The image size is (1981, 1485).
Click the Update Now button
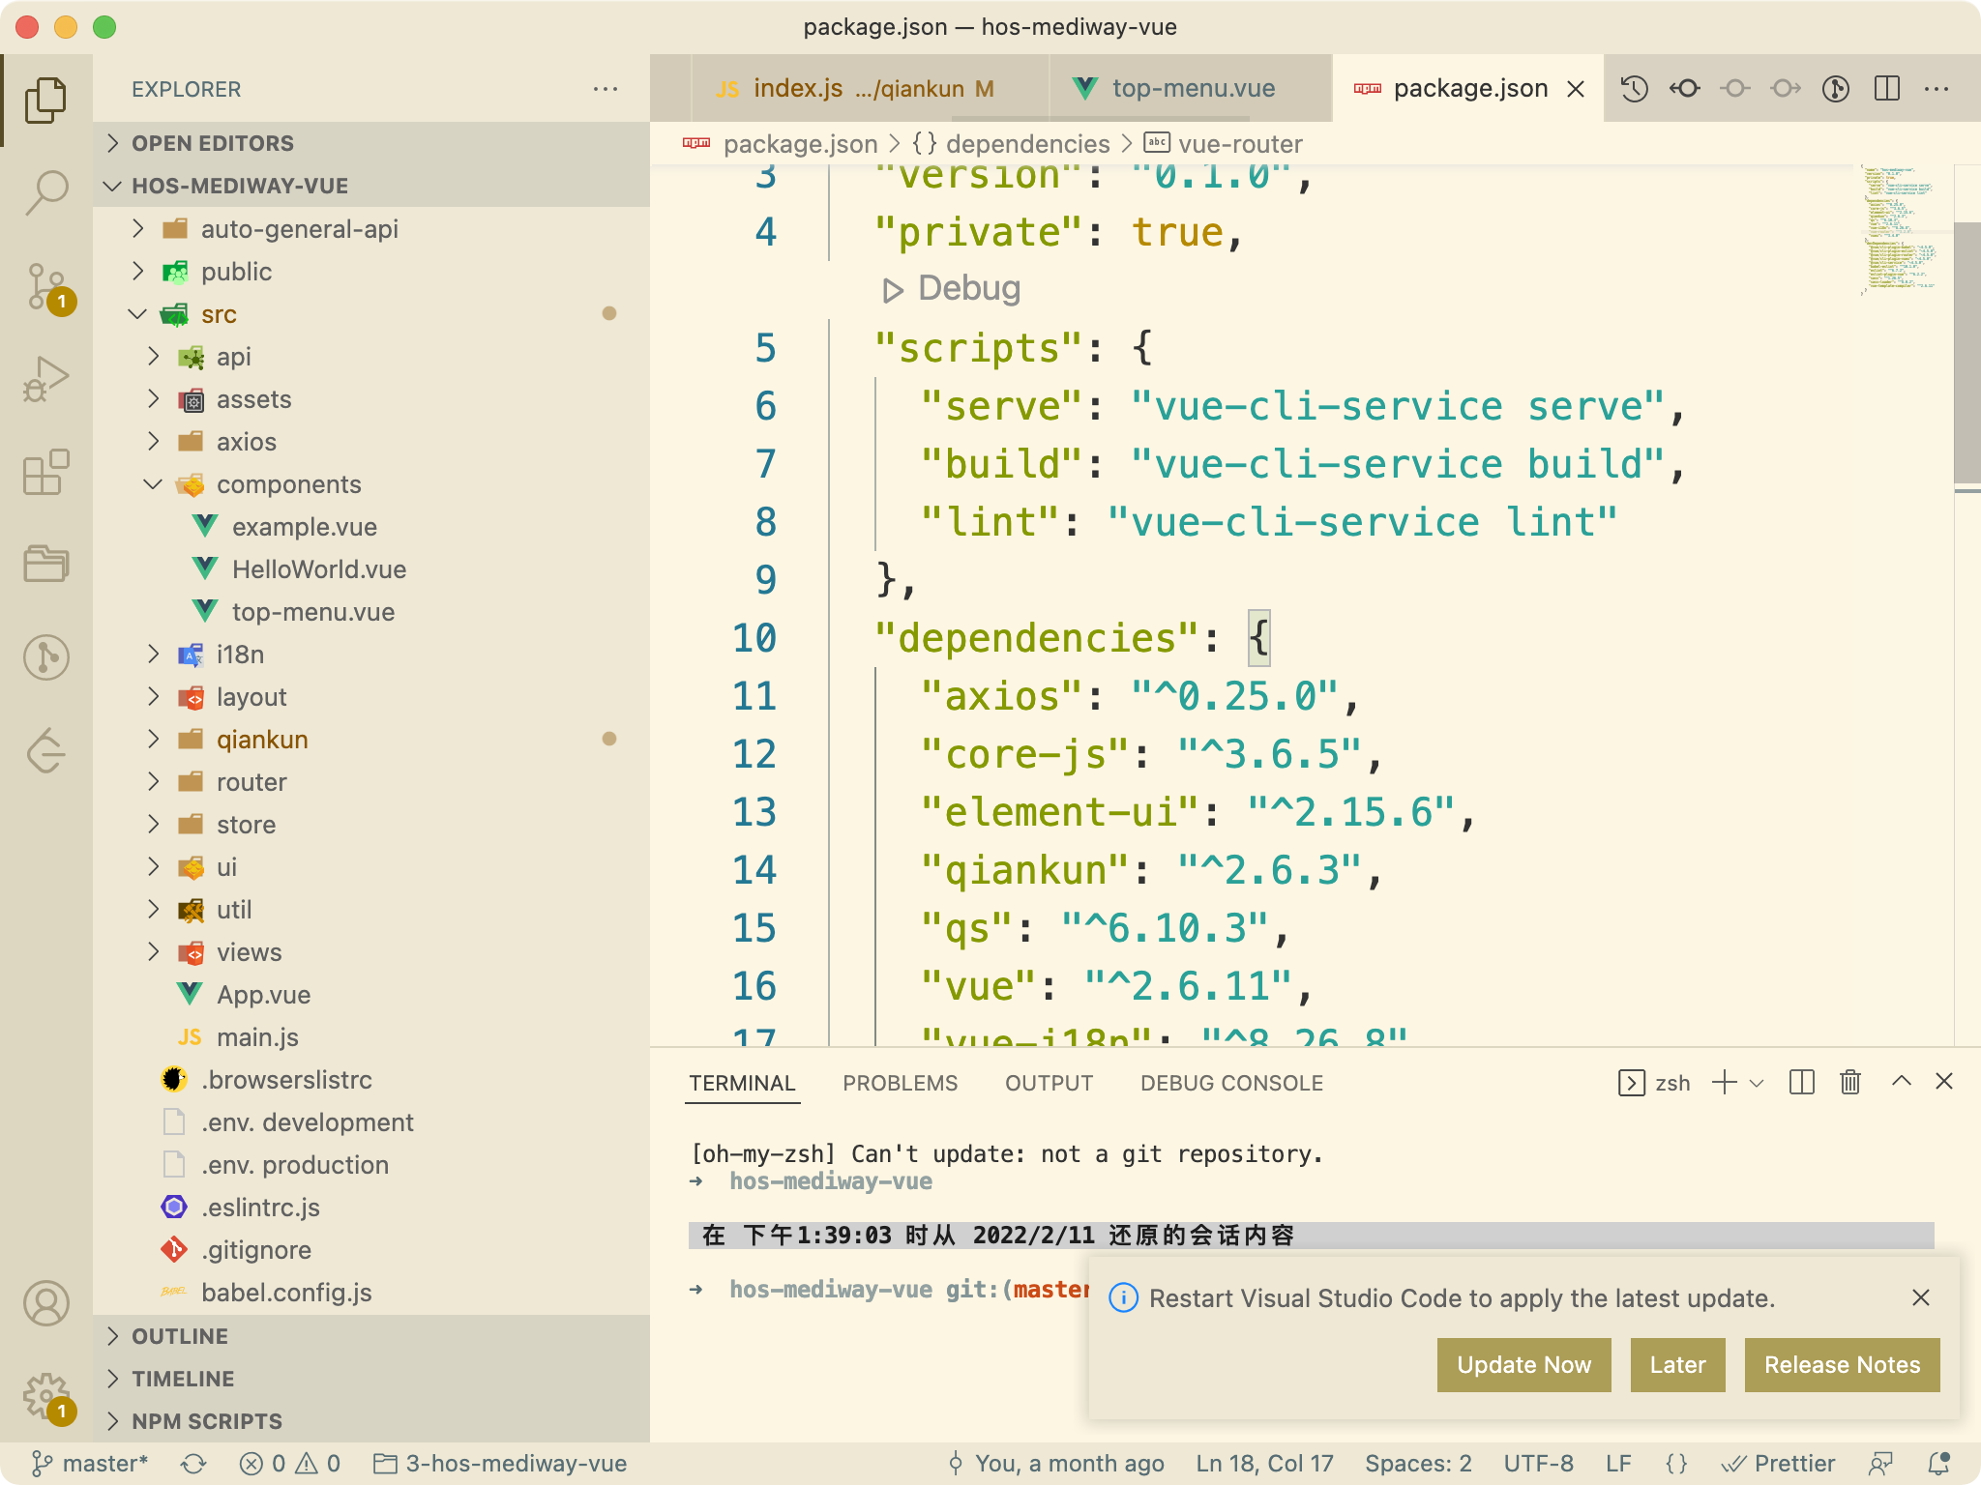[1523, 1365]
